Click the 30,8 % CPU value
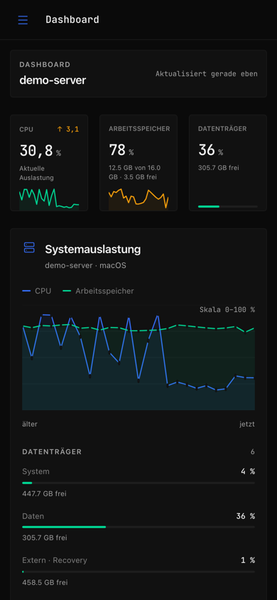 coord(40,151)
